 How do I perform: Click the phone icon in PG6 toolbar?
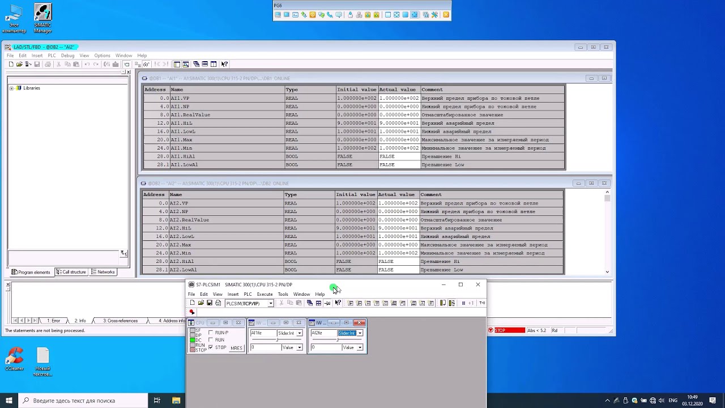(x=330, y=15)
